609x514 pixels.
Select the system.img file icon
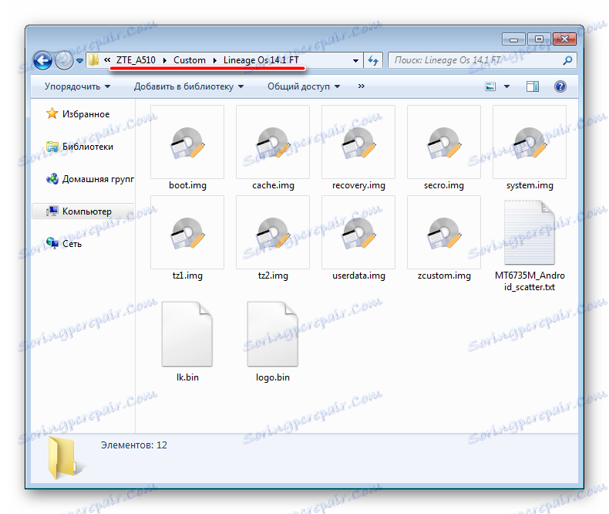(x=530, y=142)
